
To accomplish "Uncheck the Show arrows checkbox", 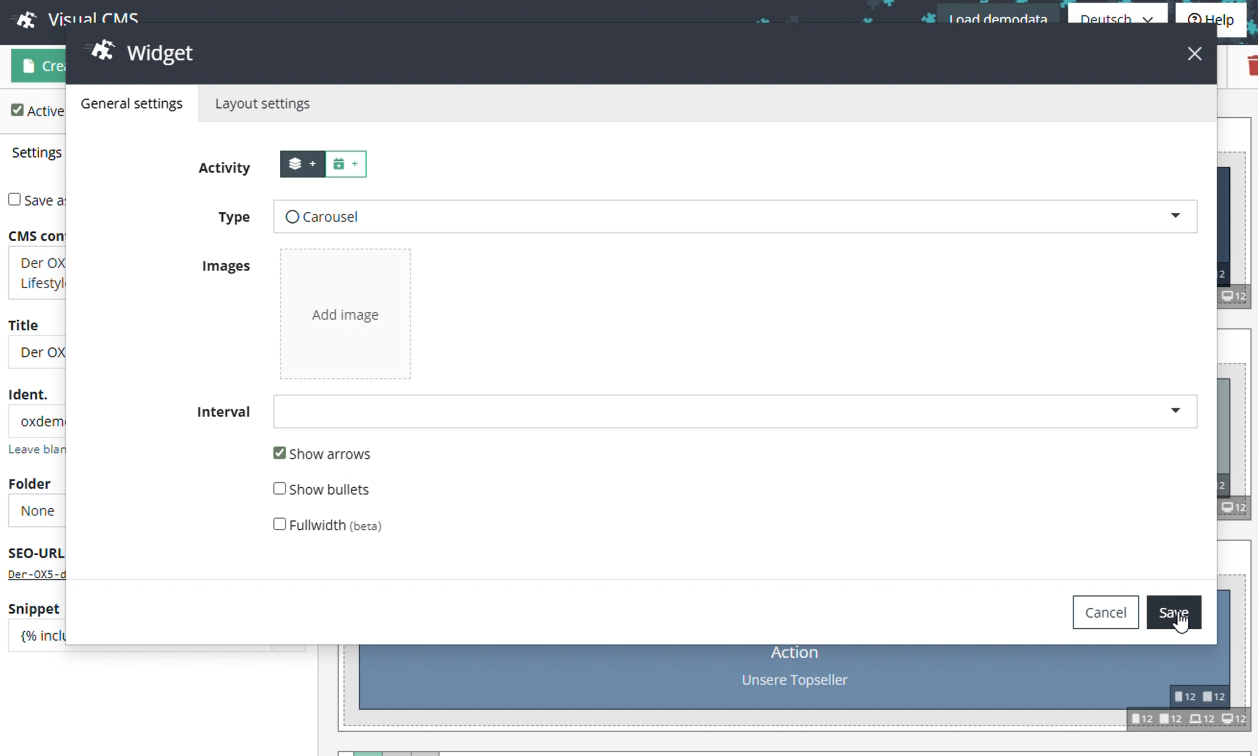I will click(x=279, y=453).
